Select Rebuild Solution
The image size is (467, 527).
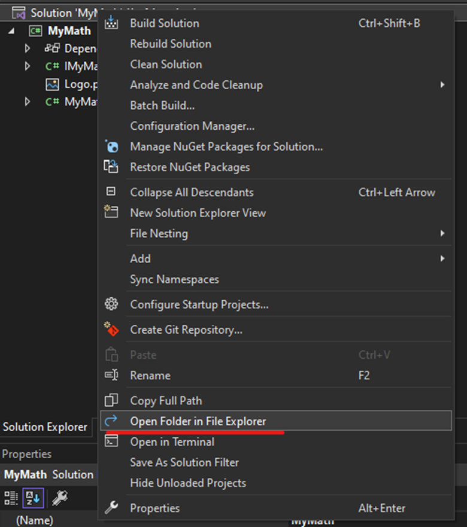(276, 44)
